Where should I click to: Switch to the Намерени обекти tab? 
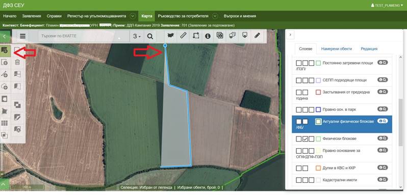click(x=337, y=49)
